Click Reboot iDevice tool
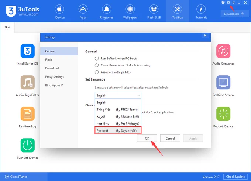 point(223,117)
